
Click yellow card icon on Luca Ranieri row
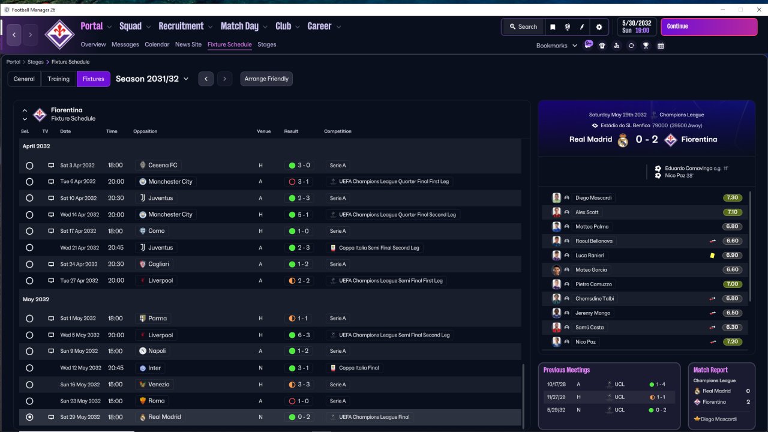[712, 256]
